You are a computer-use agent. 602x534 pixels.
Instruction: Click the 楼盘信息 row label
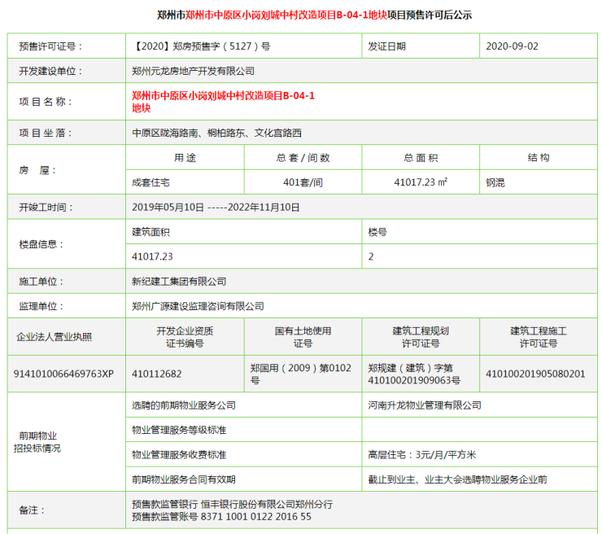tap(41, 244)
